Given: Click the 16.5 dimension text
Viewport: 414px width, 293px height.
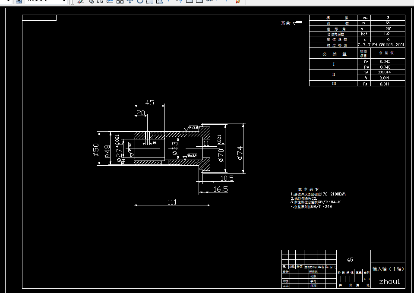Looking at the screenshot, I should coord(221,189).
